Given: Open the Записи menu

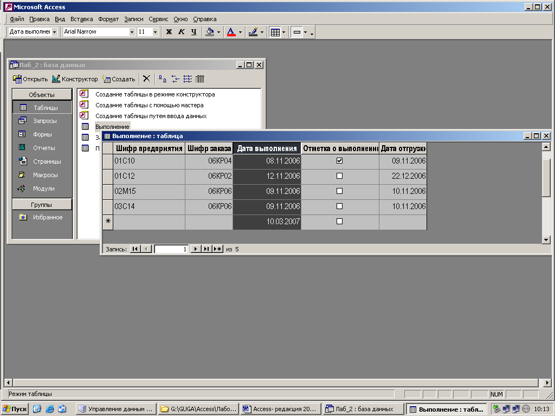Looking at the screenshot, I should coord(134,19).
